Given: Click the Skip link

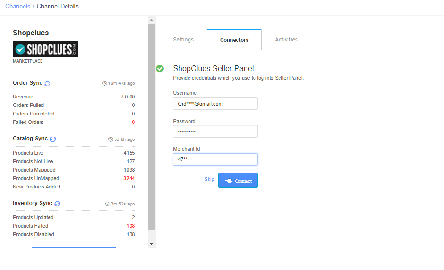Looking at the screenshot, I should click(x=209, y=179).
